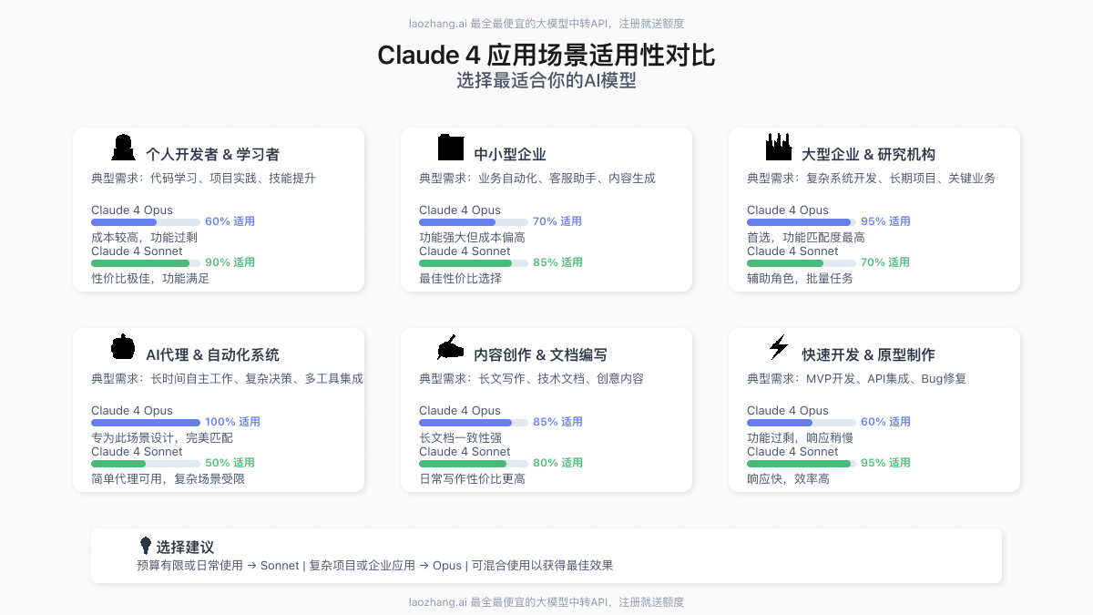Click the Opus progress bar in 个人开发者 card
This screenshot has width=1093, height=615.
tap(146, 222)
